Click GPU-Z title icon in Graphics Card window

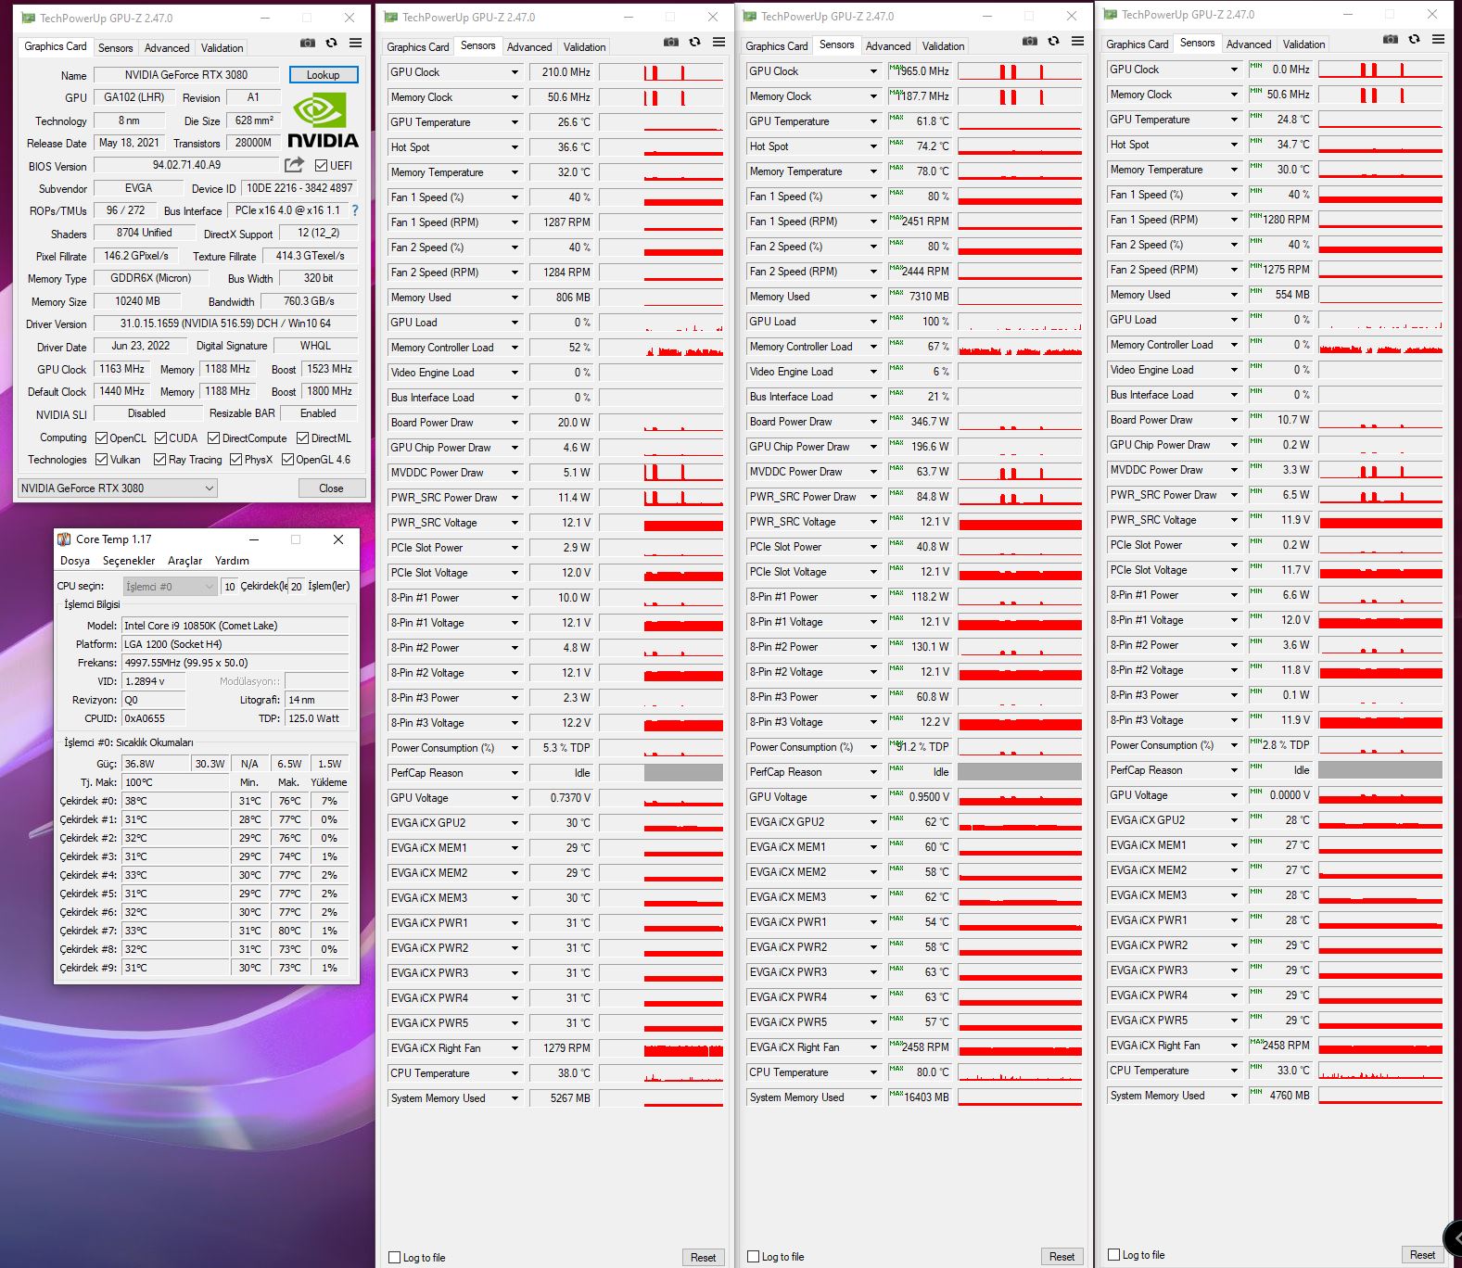pos(29,18)
